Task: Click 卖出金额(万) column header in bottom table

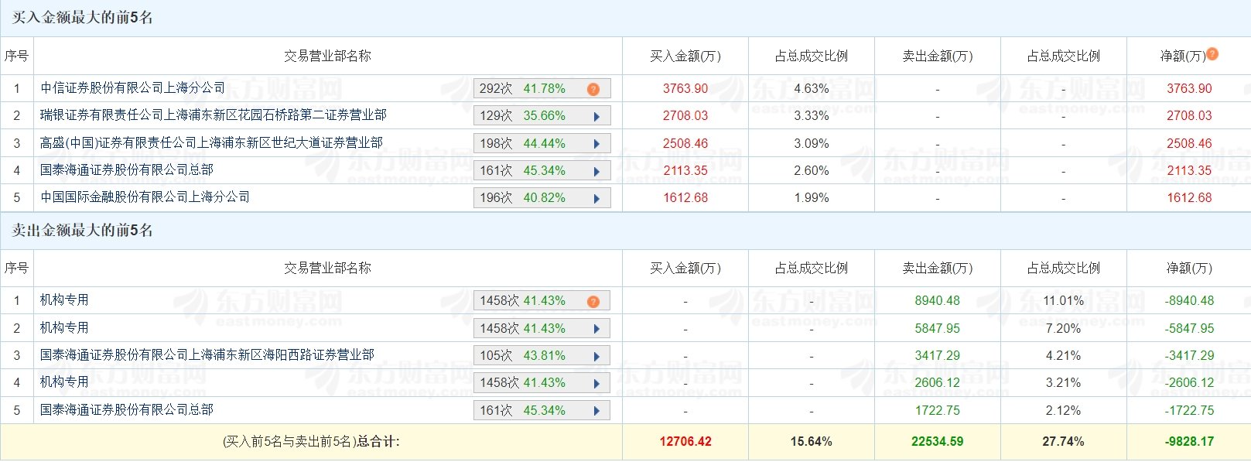Action: coord(938,268)
